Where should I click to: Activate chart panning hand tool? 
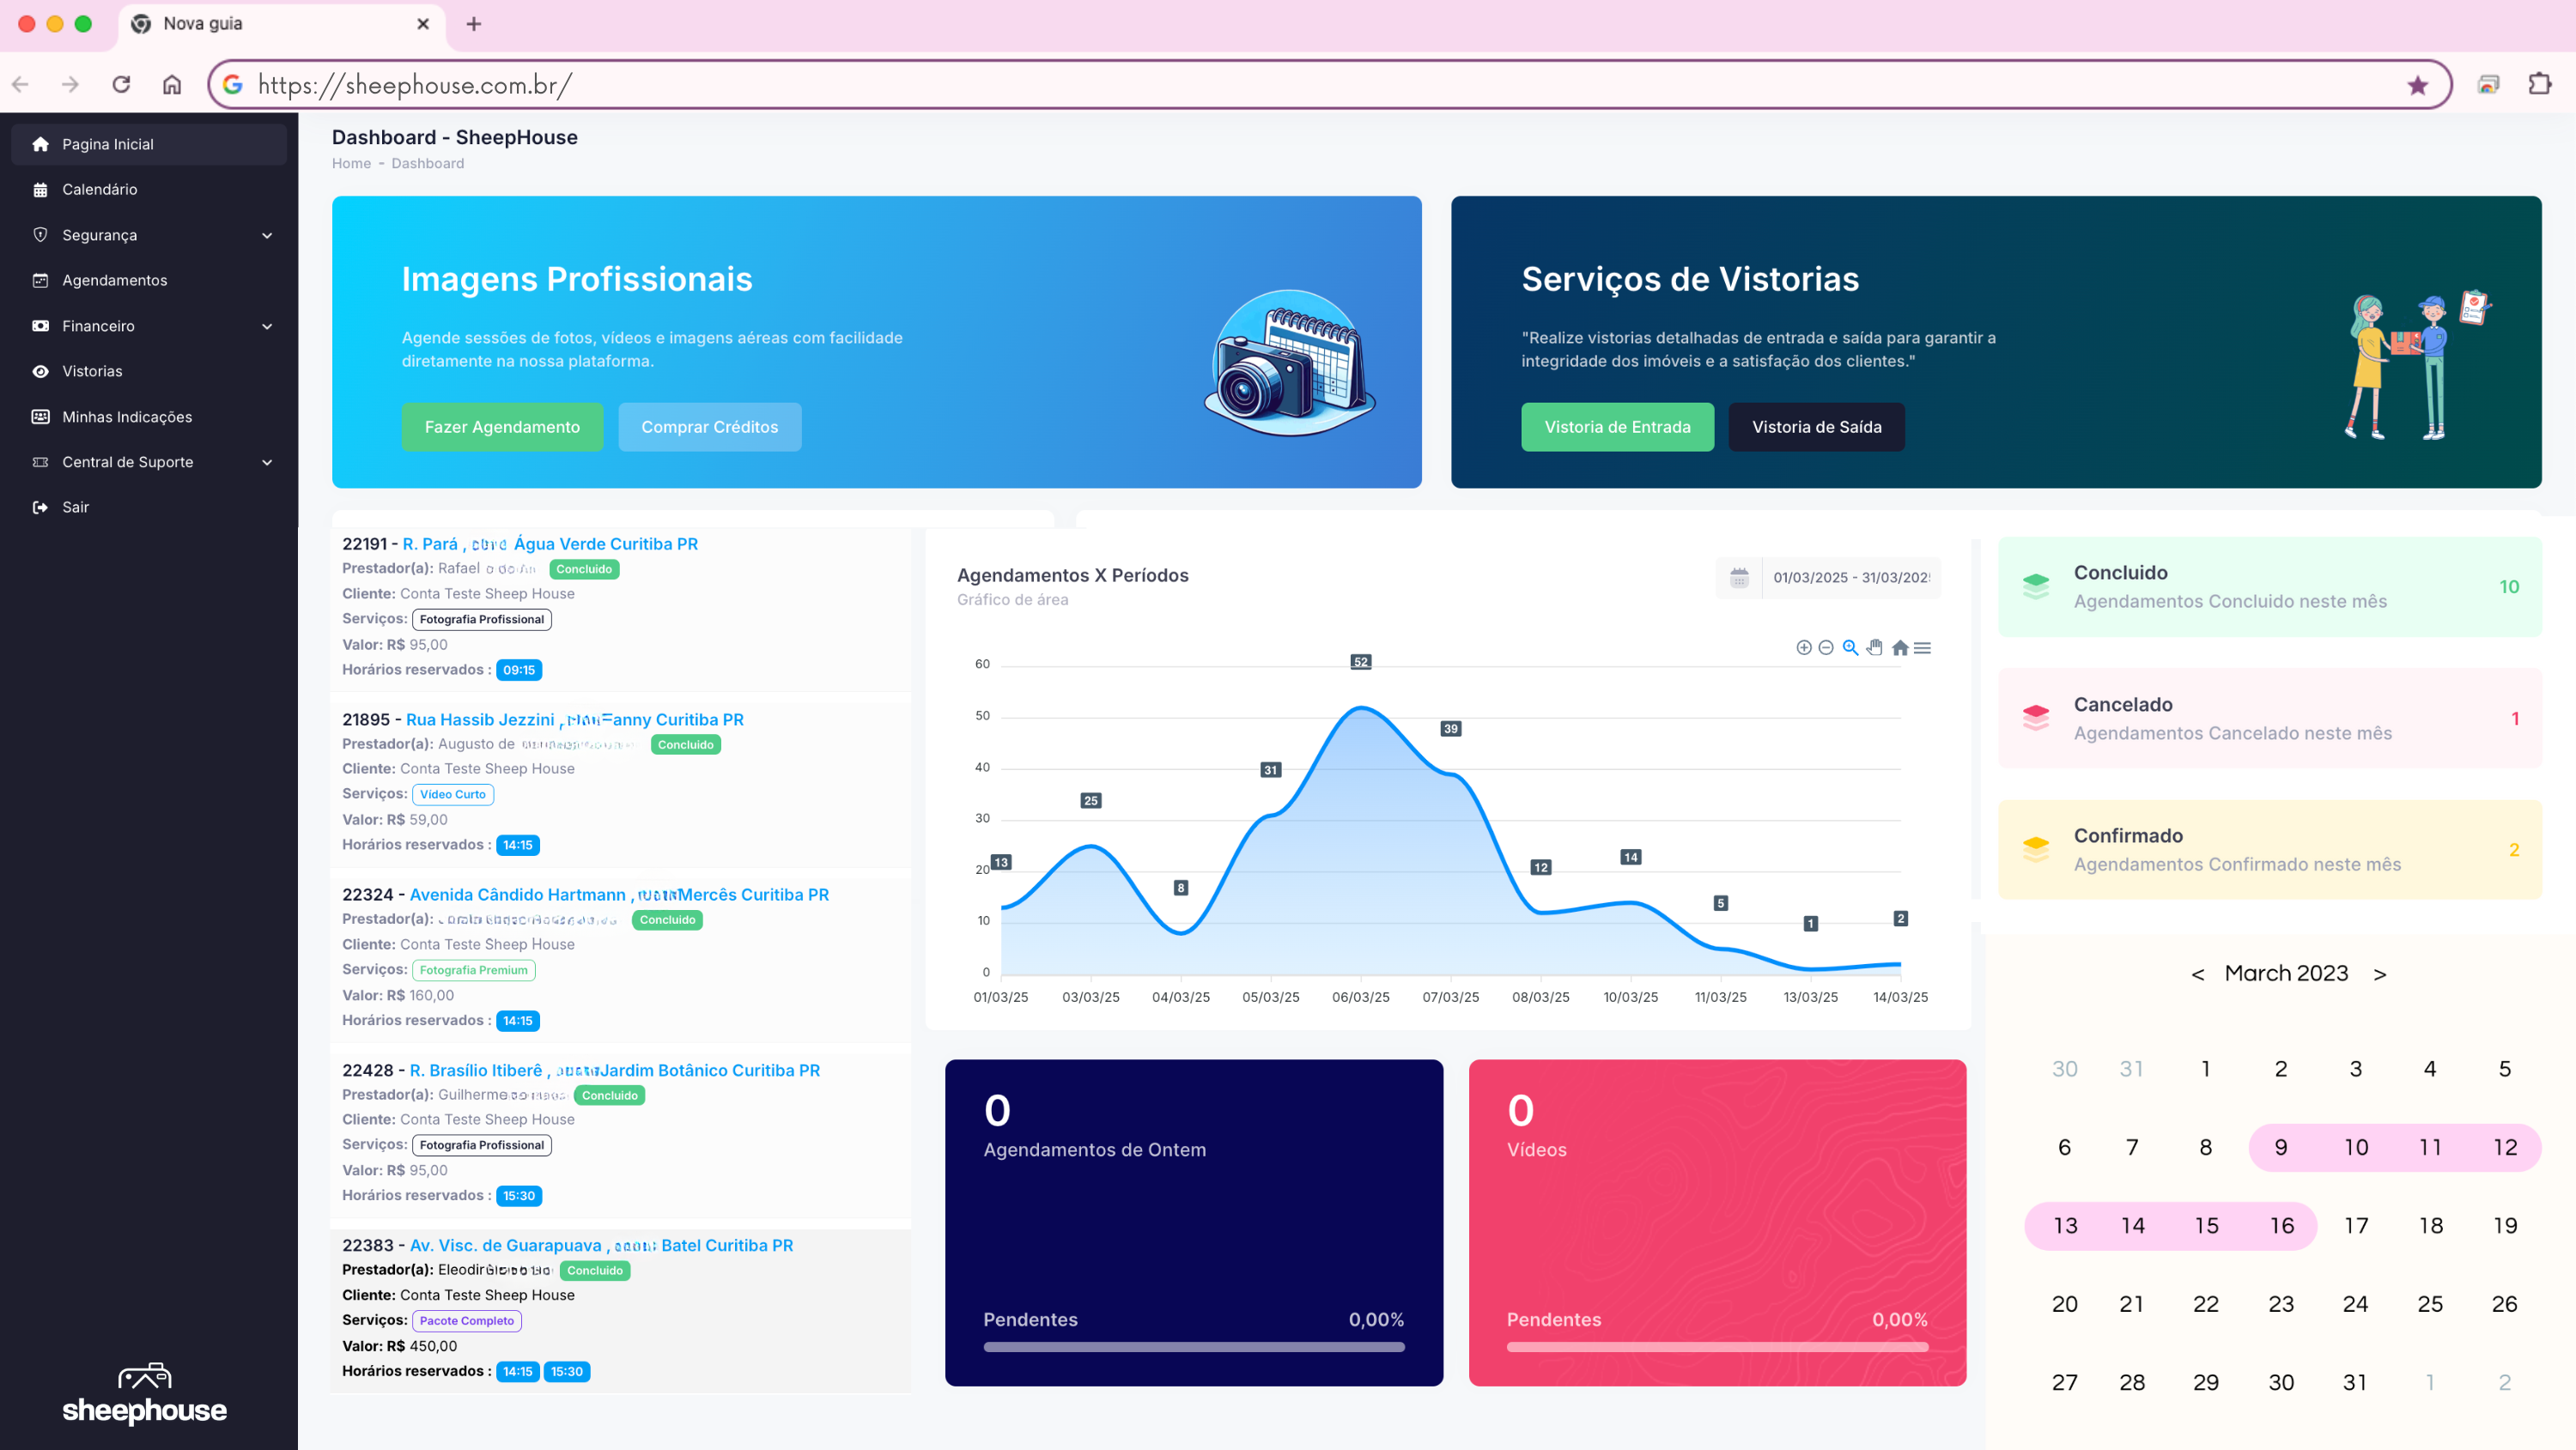coord(1875,648)
